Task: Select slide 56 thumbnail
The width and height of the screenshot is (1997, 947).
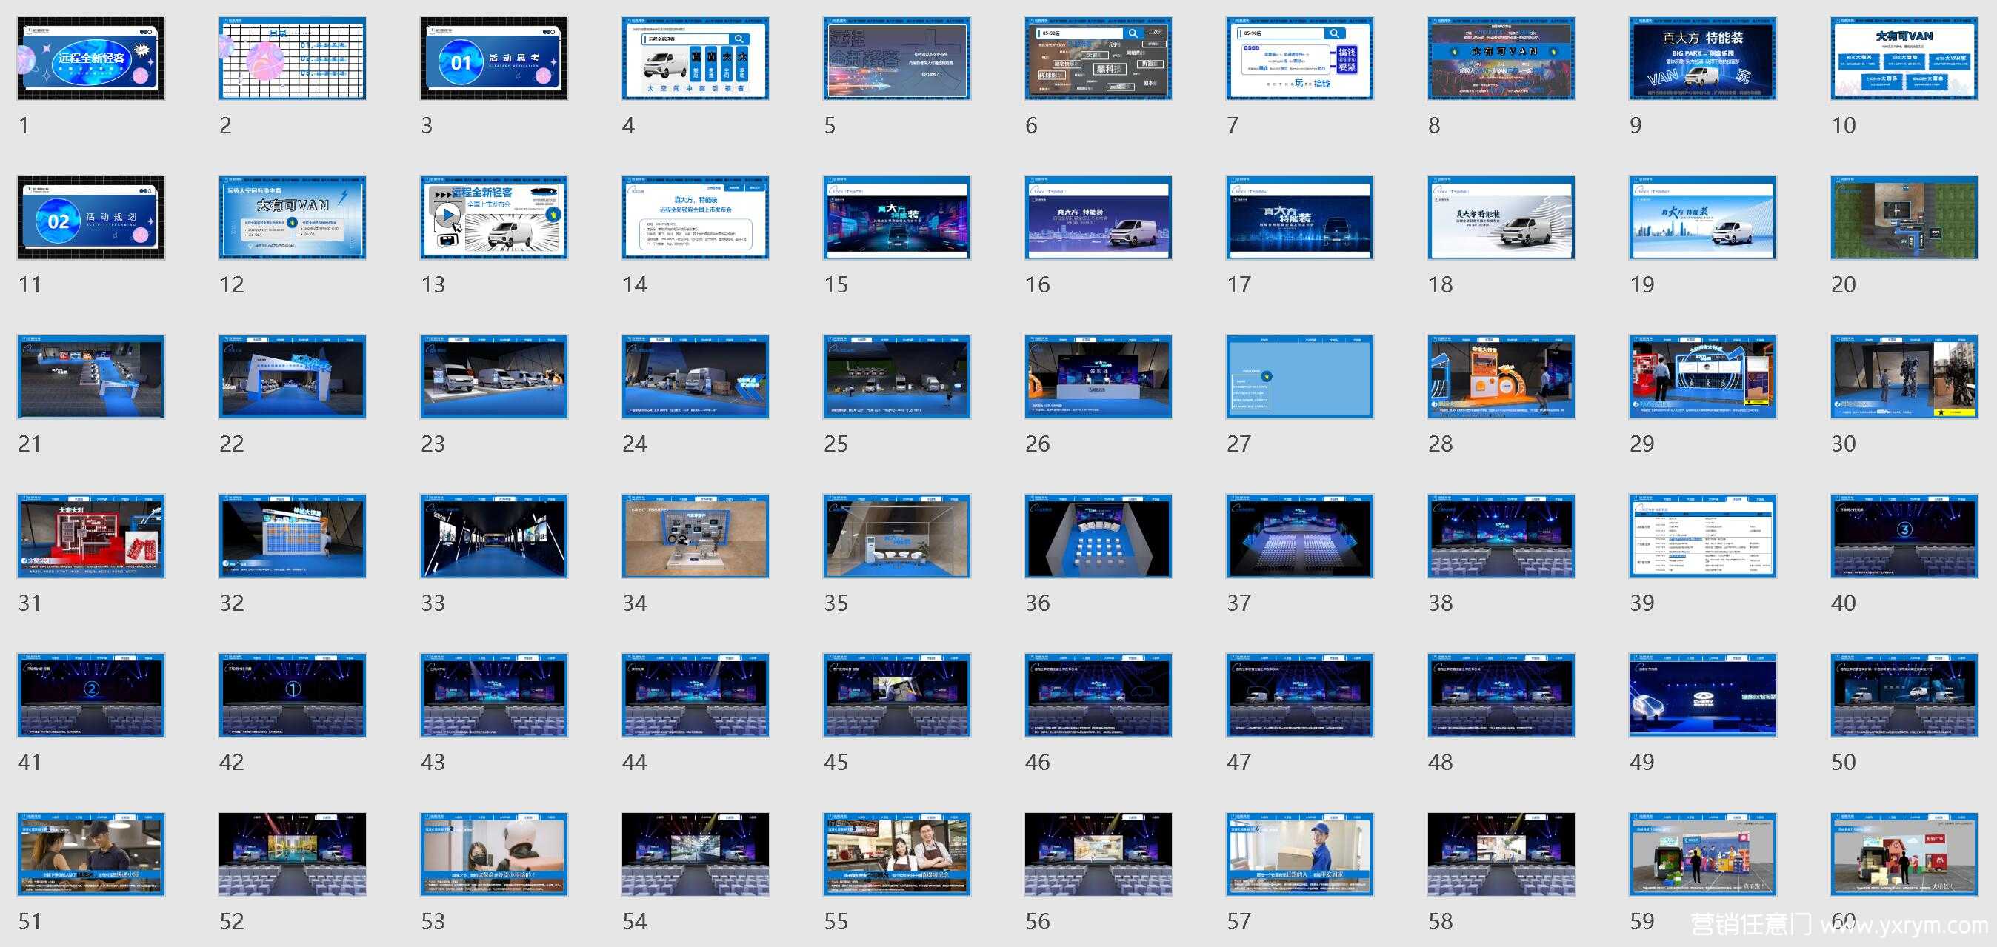Action: [1098, 854]
